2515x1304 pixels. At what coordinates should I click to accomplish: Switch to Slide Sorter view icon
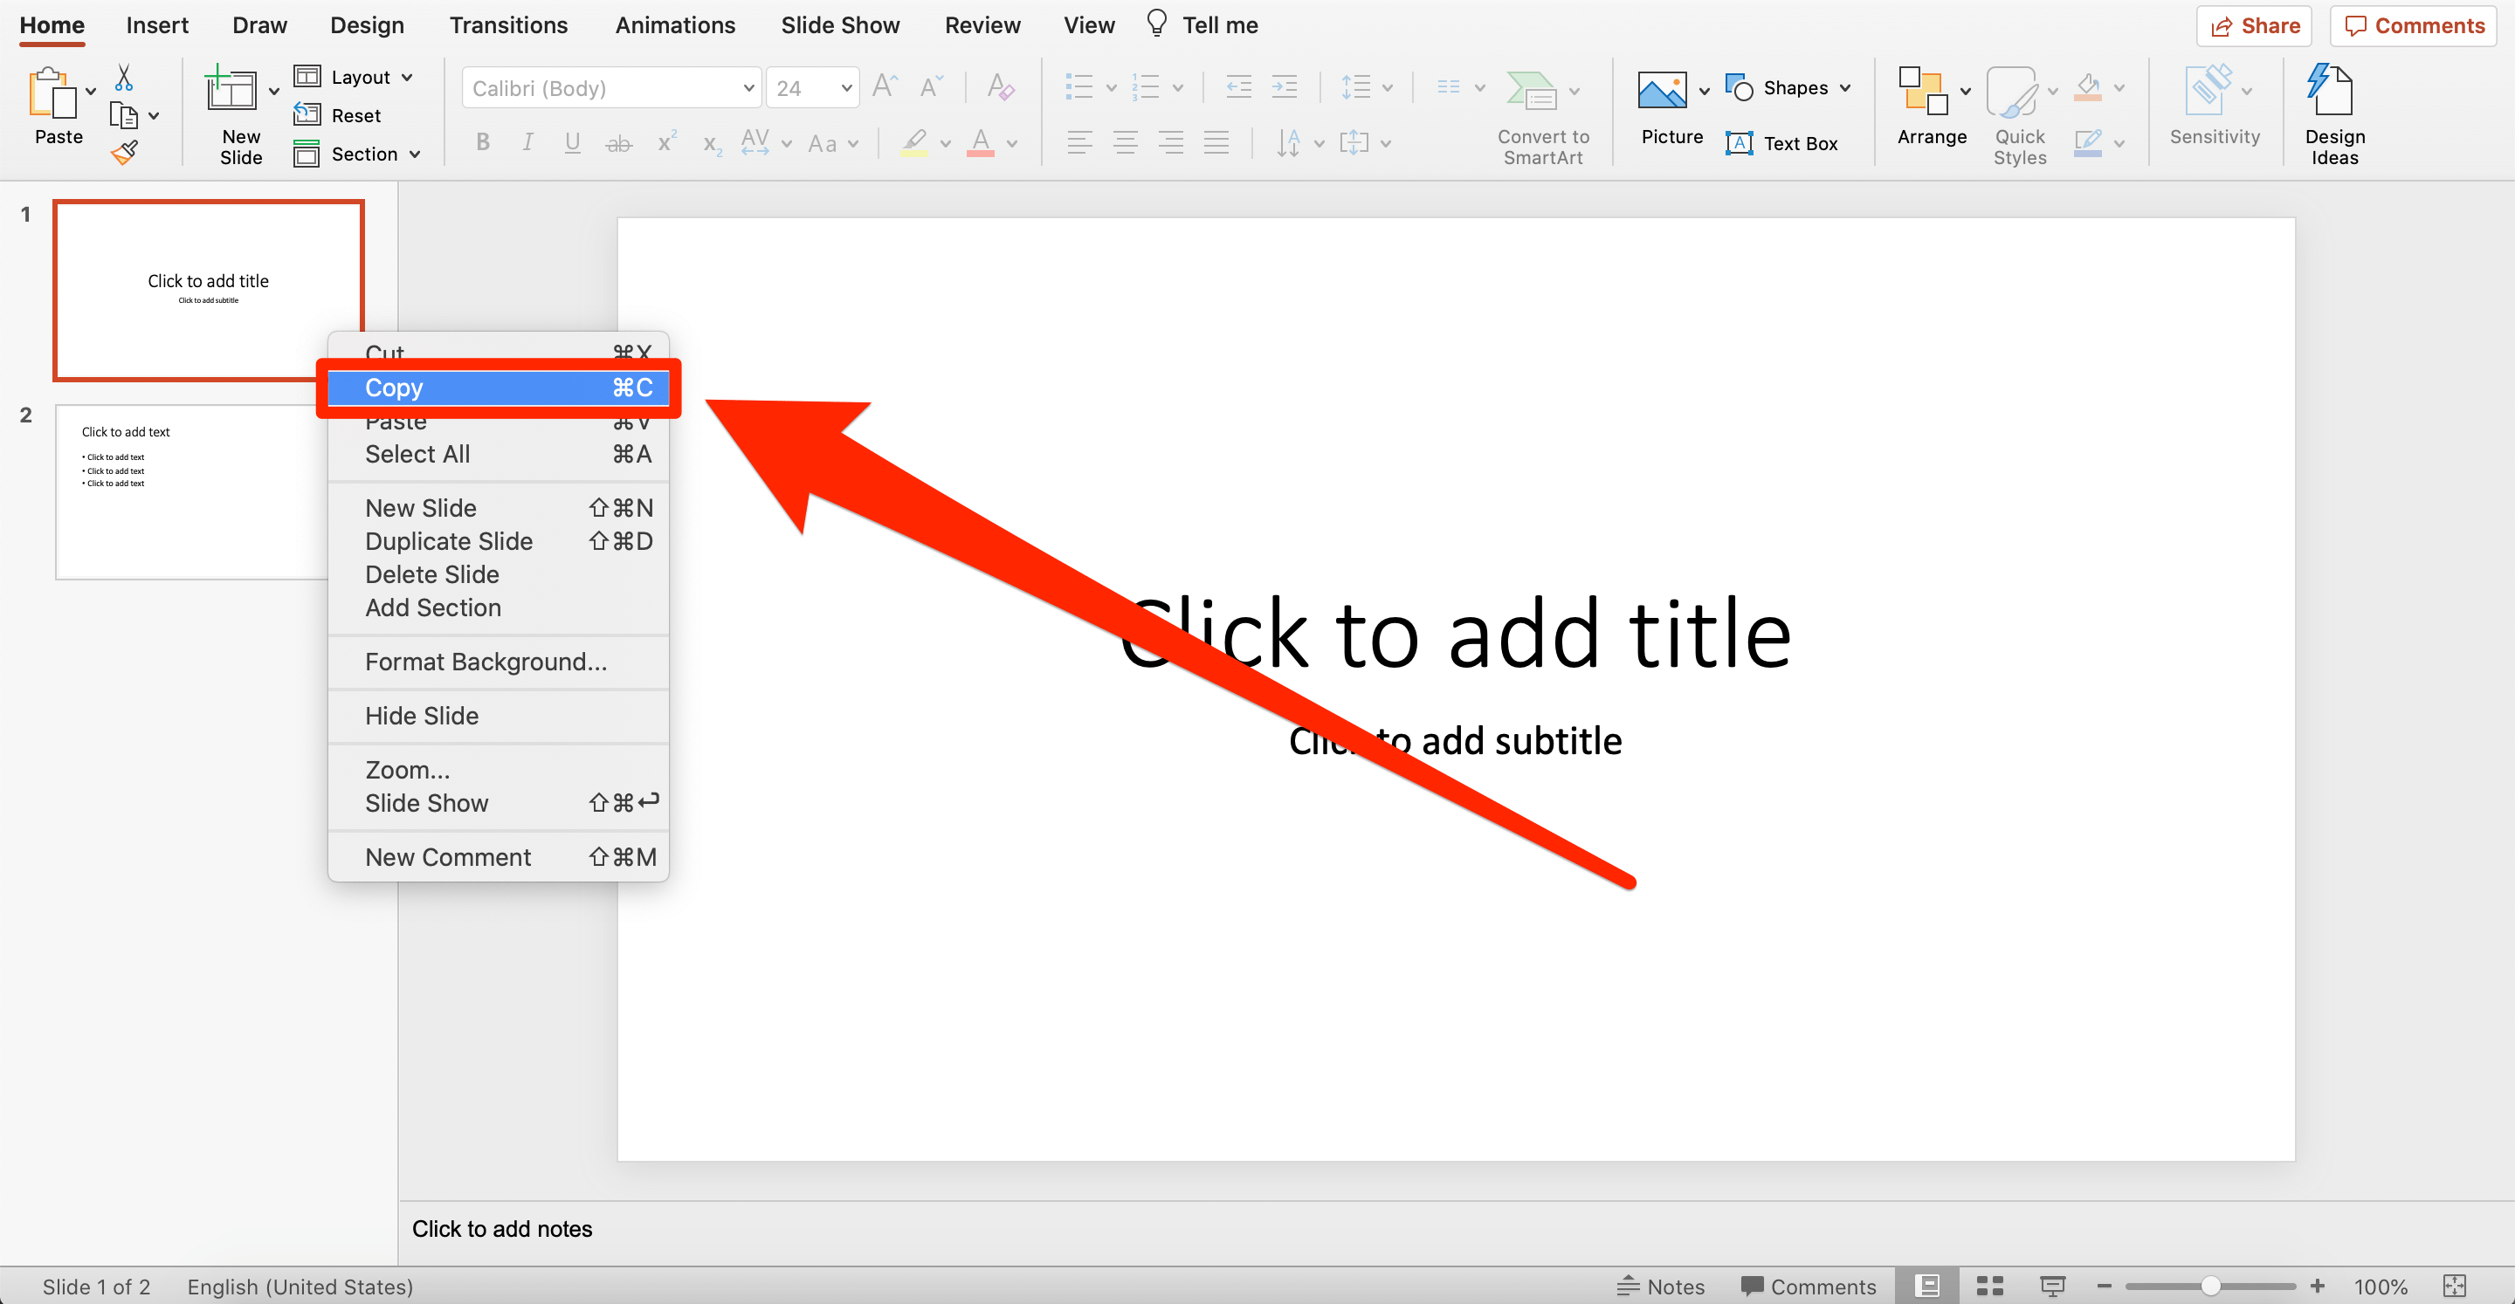tap(1990, 1286)
